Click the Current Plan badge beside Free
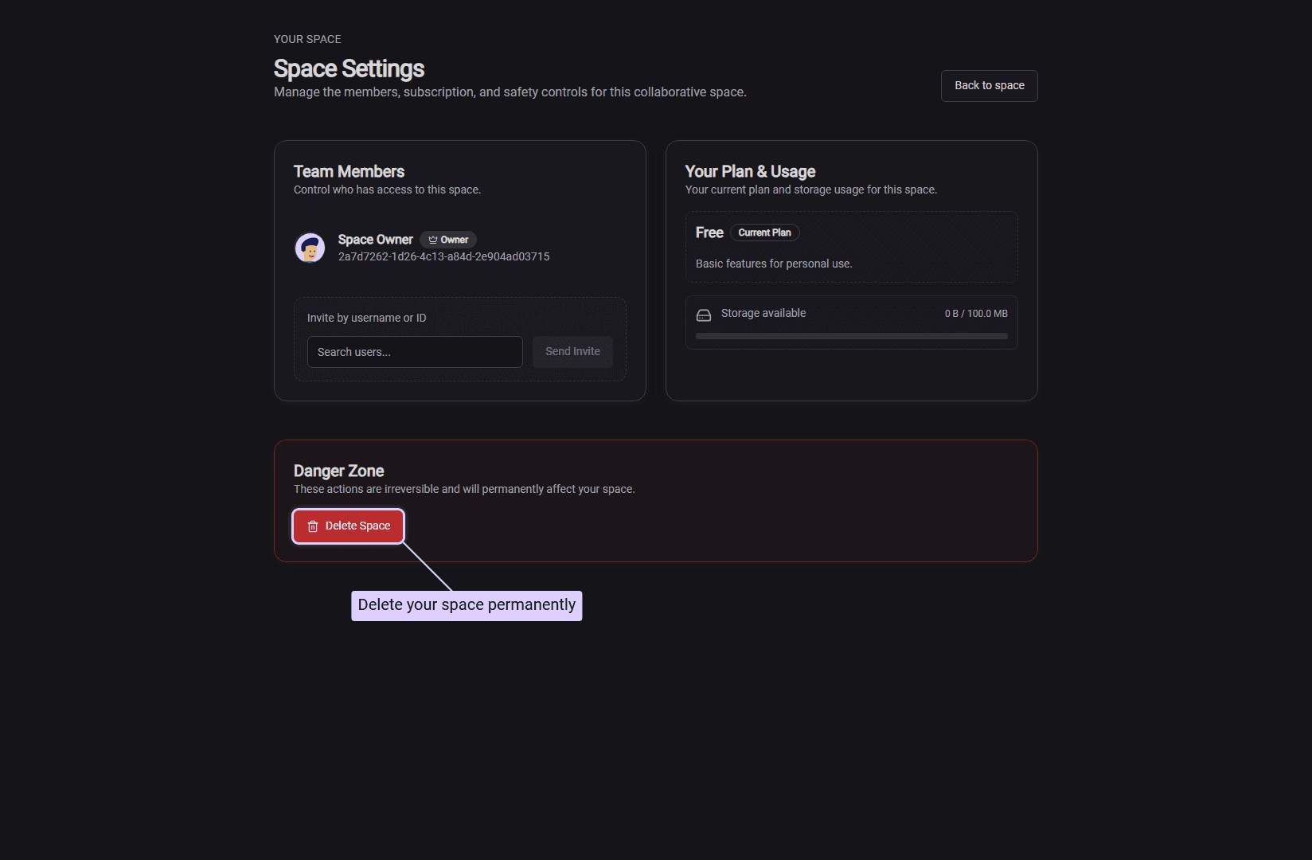 [x=764, y=233]
